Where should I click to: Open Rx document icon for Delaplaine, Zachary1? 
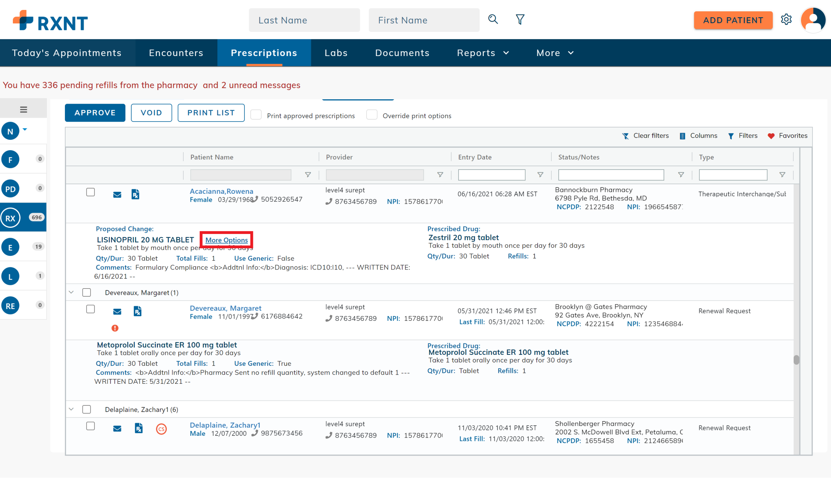coord(139,428)
